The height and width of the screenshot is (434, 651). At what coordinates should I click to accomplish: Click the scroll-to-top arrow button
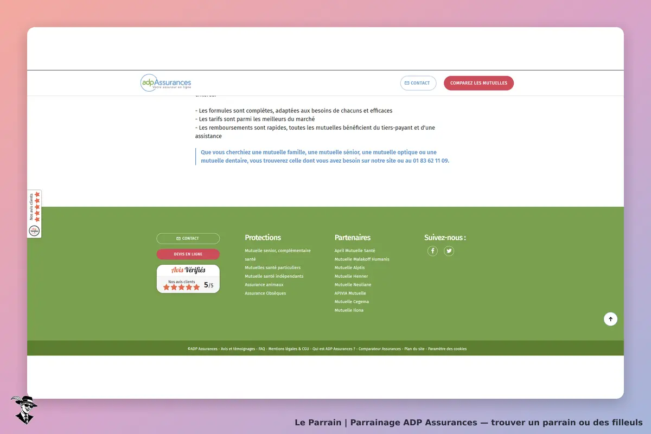click(x=610, y=319)
